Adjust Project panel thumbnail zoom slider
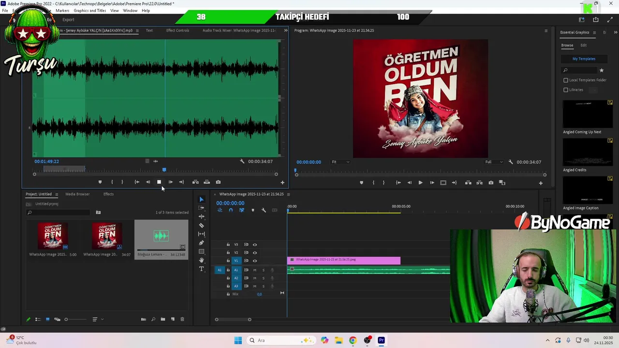This screenshot has width=619, height=348. coord(75,319)
